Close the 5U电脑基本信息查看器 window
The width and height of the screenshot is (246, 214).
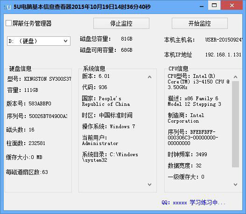(232, 5)
